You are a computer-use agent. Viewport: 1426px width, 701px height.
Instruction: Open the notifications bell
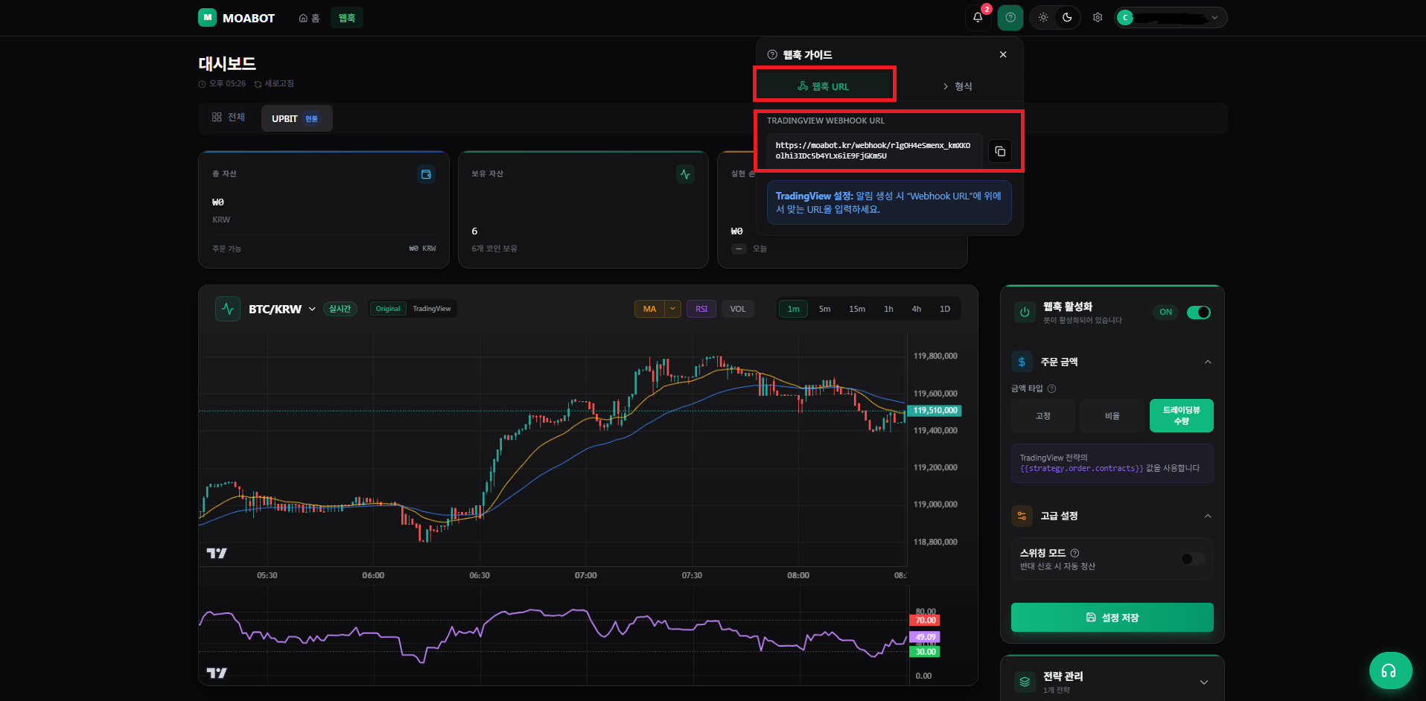978,17
